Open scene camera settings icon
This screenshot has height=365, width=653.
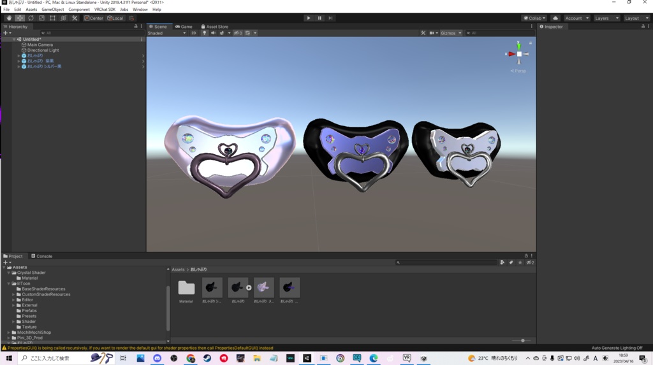point(432,33)
